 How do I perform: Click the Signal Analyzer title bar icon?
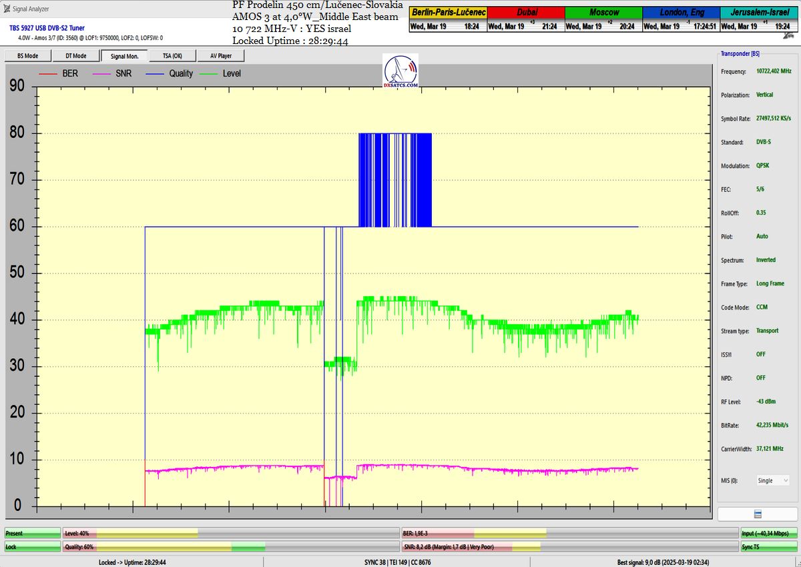(7, 9)
